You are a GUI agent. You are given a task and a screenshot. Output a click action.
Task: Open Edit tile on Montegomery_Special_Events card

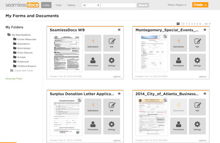pos(197,43)
